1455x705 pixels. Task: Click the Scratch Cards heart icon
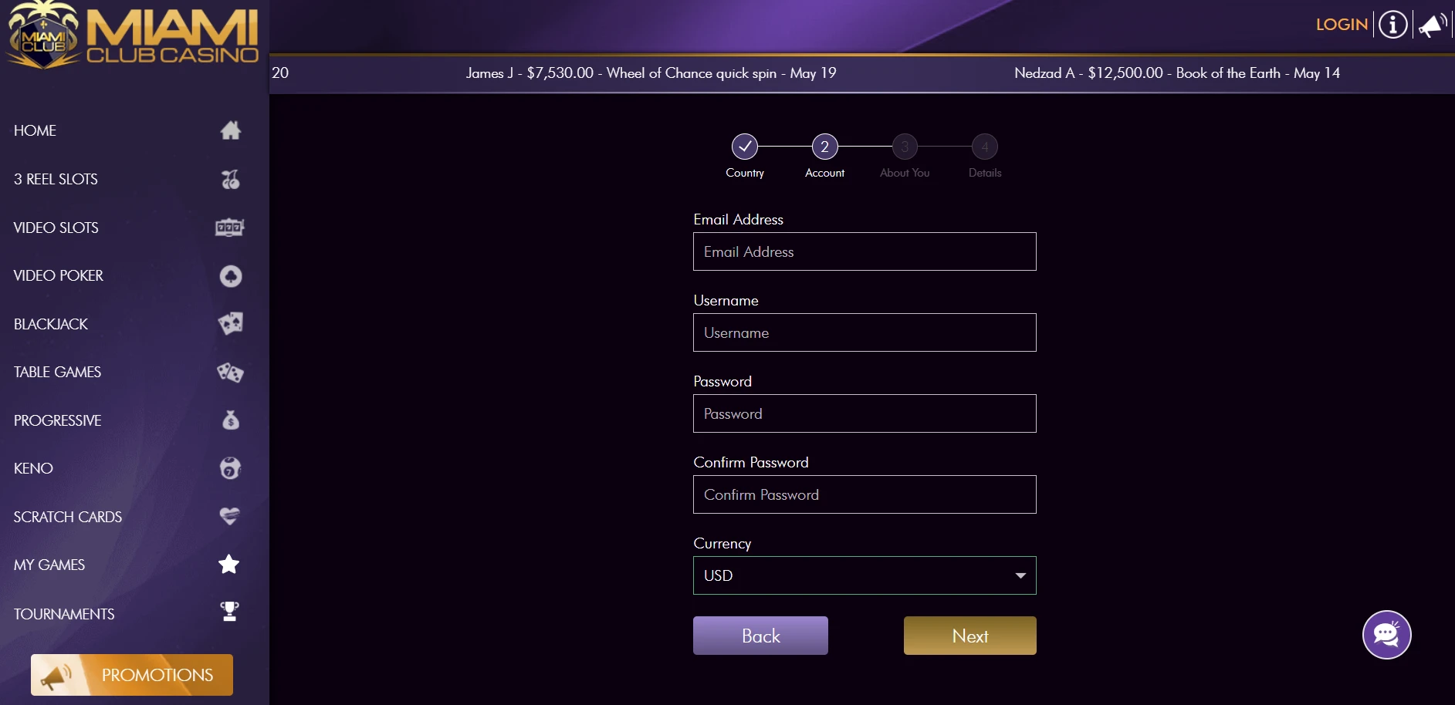[229, 516]
